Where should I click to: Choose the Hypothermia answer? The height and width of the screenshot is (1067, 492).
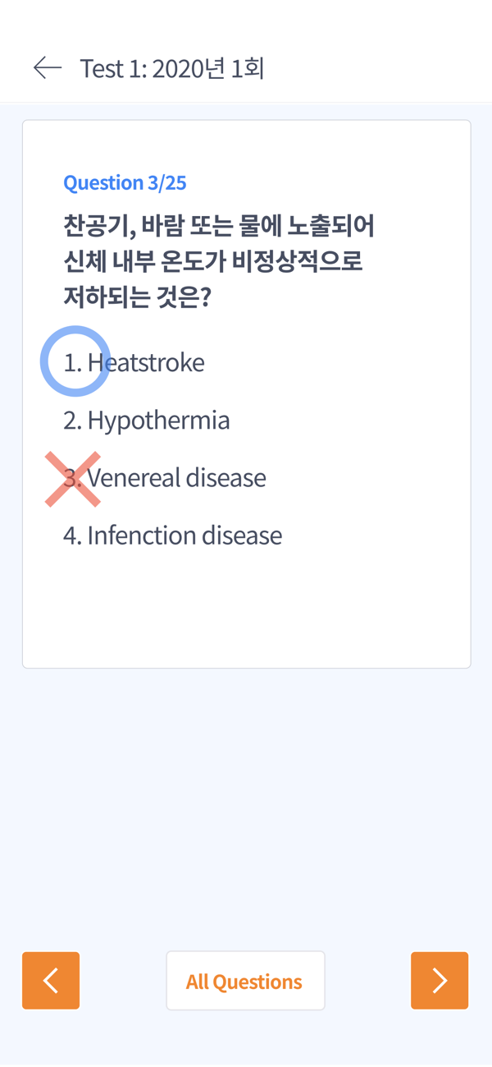pyautogui.click(x=158, y=421)
